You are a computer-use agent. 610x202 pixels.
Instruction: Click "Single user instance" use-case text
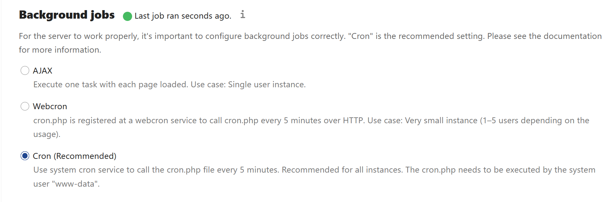click(266, 85)
